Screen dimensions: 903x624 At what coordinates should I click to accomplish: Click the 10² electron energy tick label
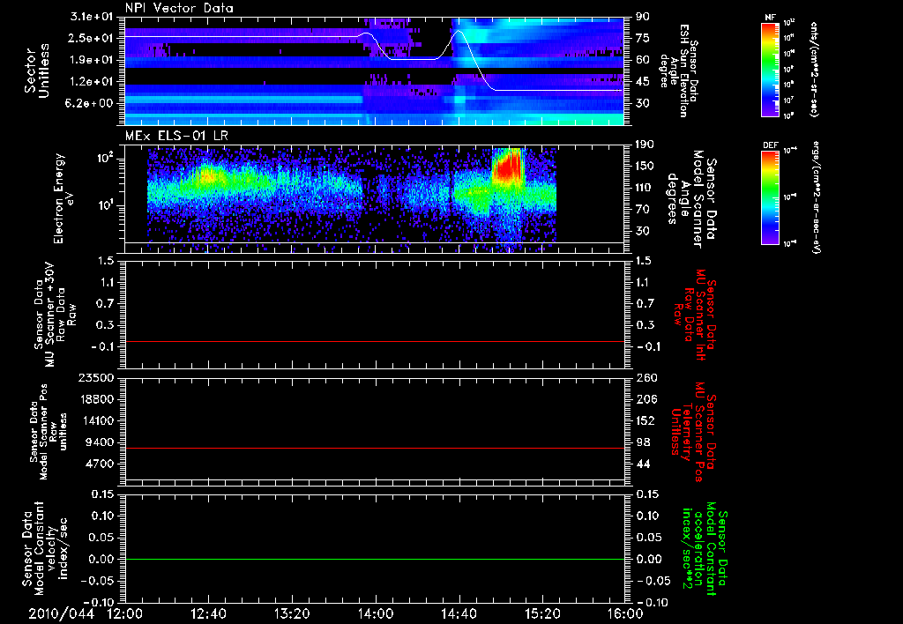tap(106, 157)
